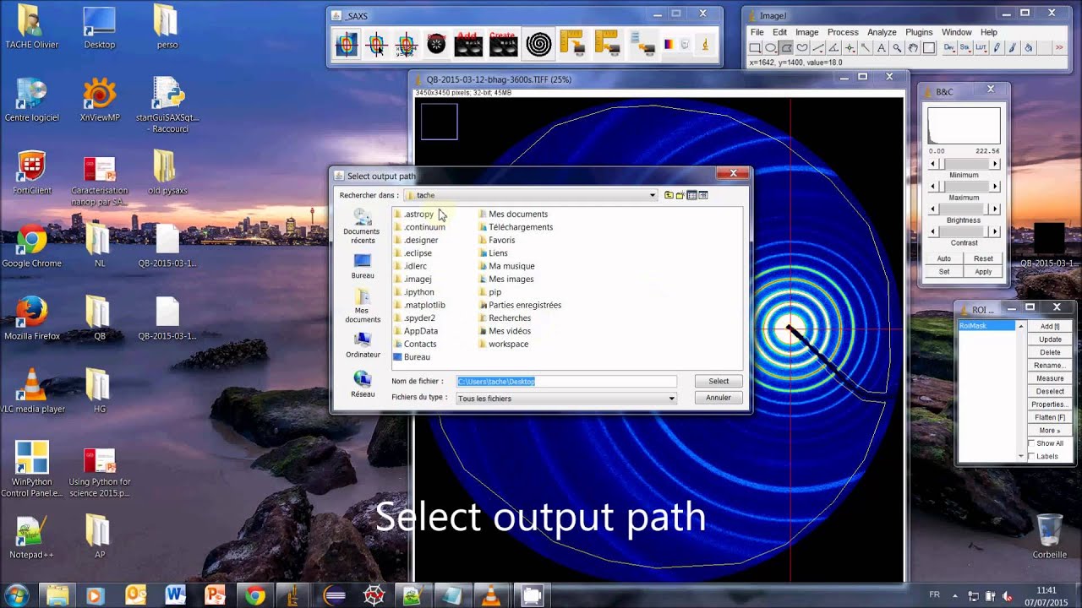The image size is (1082, 608).
Task: Select the workspace folder in list
Action: [503, 345]
